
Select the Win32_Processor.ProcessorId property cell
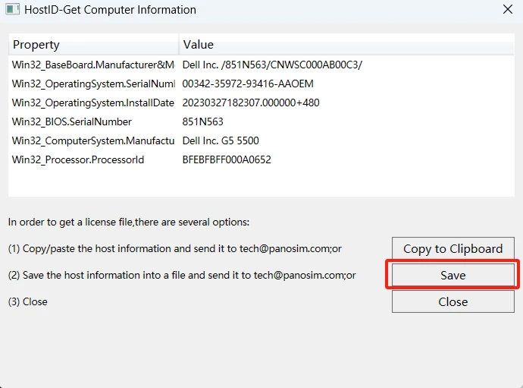click(78, 159)
